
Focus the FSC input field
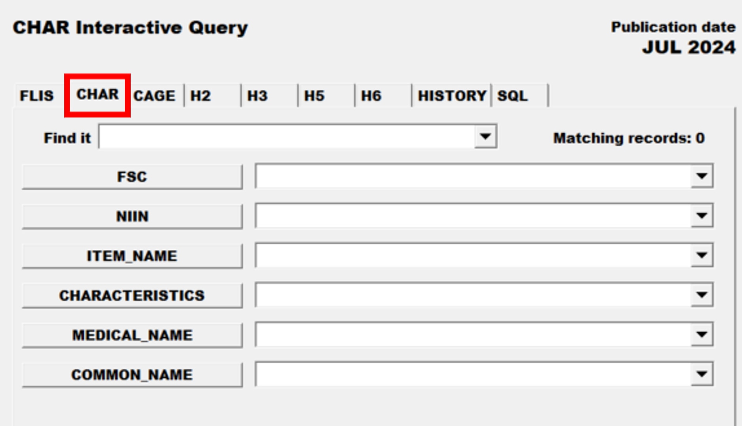click(474, 176)
